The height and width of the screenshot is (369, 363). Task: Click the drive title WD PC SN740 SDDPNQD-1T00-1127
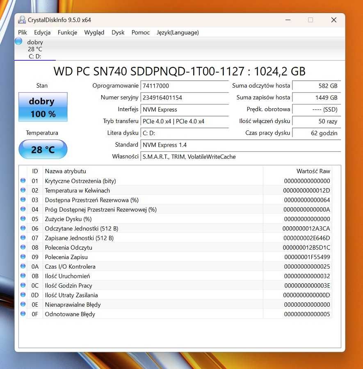pyautogui.click(x=149, y=71)
